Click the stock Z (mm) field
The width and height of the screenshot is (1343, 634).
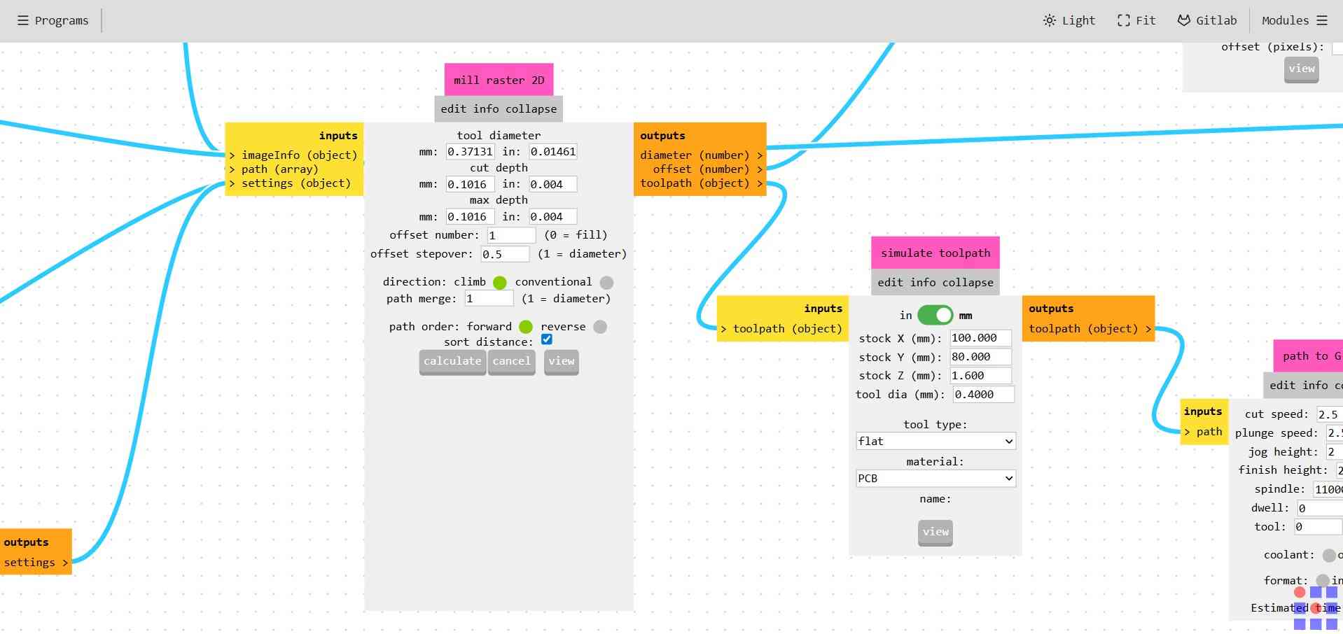[x=980, y=376]
